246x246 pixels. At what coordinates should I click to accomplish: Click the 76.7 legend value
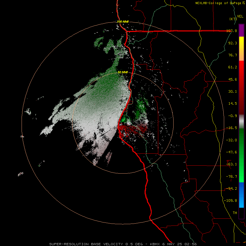[x=233, y=55]
